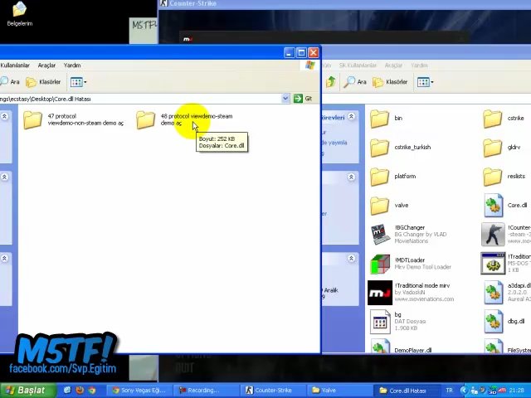Minimize the Core.dll Hatası window
This screenshot has height=398, width=531.
point(290,52)
